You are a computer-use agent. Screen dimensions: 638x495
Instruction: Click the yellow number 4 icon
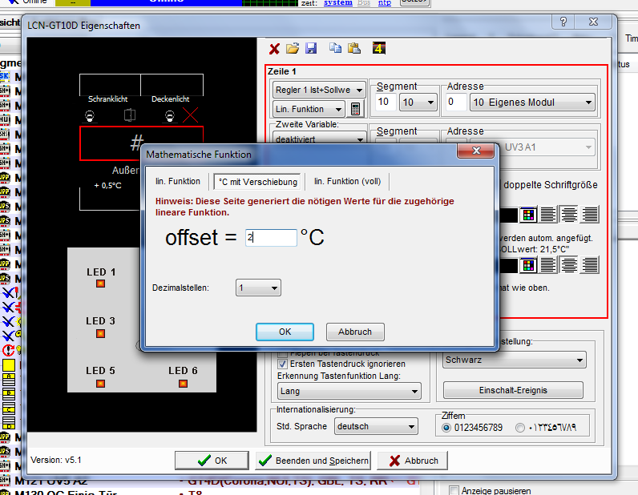(379, 49)
